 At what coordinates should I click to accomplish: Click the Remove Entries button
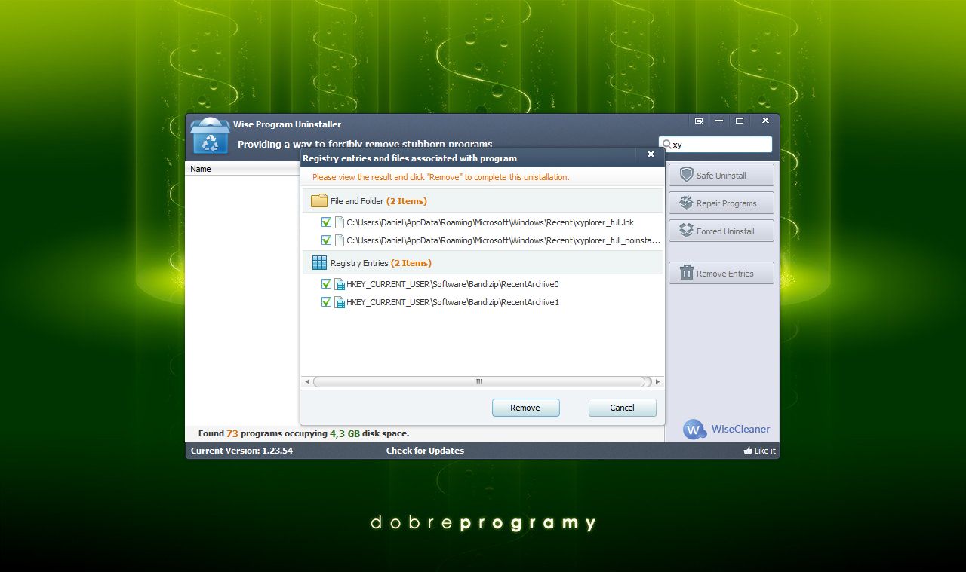tap(721, 273)
